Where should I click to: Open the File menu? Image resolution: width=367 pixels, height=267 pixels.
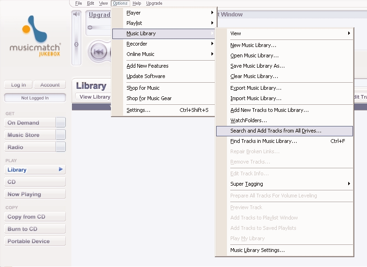pos(78,3)
